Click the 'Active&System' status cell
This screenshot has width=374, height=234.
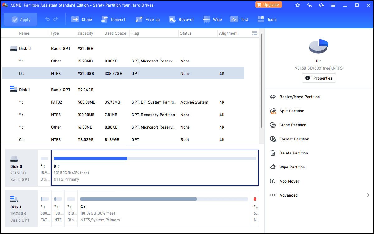click(194, 102)
